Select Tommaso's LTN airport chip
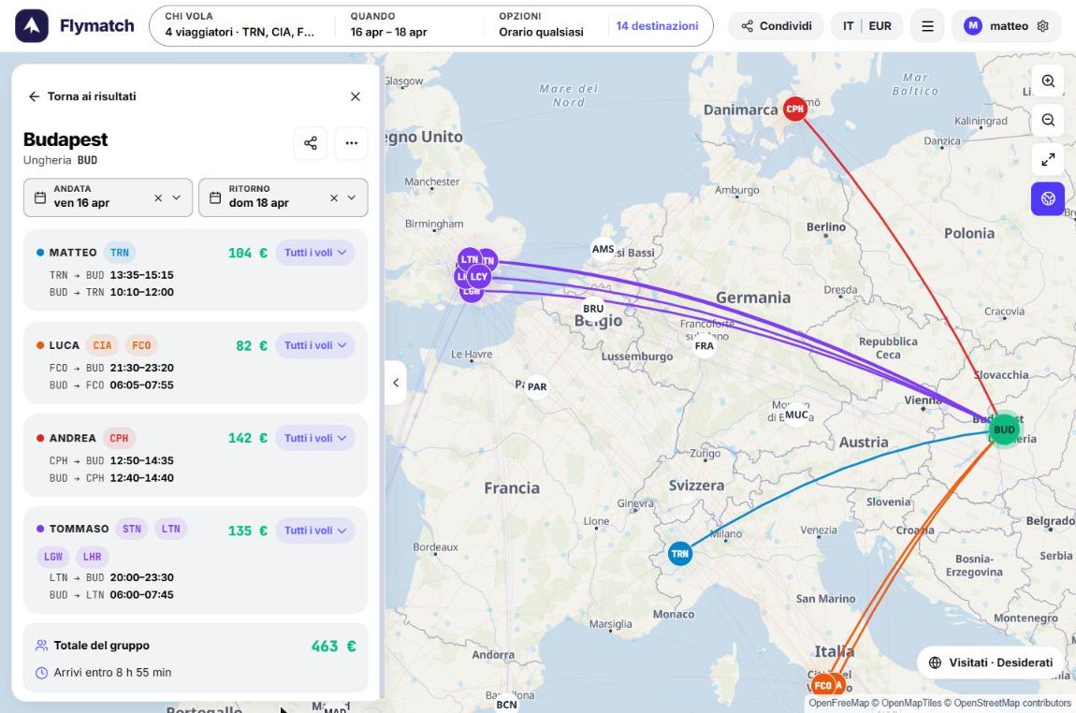The image size is (1076, 713). pos(171,529)
